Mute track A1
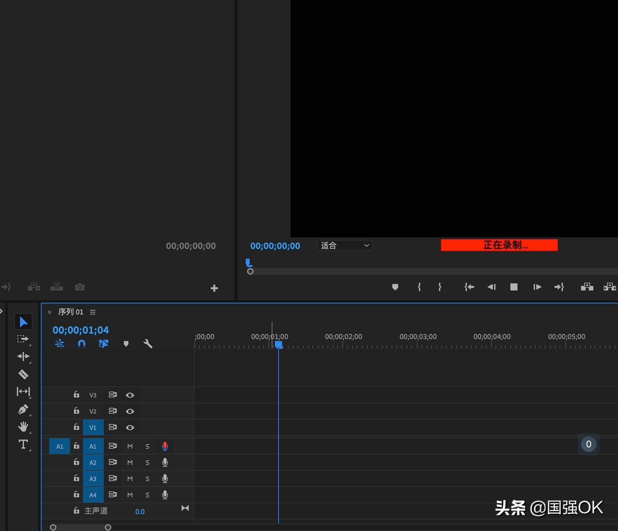618x531 pixels. coord(130,446)
